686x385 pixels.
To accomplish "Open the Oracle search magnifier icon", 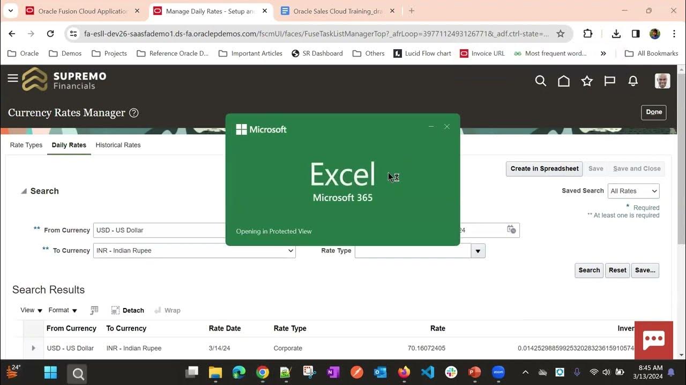I will pos(541,81).
